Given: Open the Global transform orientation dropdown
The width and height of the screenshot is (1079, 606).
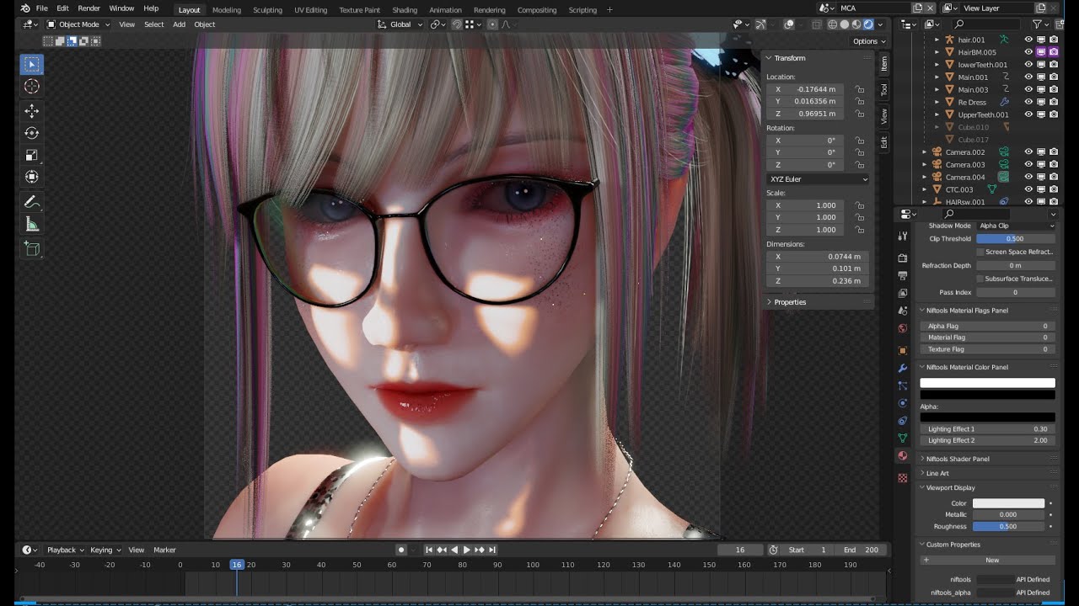Looking at the screenshot, I should pyautogui.click(x=400, y=24).
